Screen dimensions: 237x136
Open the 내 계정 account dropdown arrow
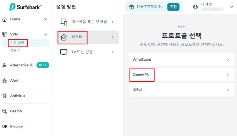[232, 7]
